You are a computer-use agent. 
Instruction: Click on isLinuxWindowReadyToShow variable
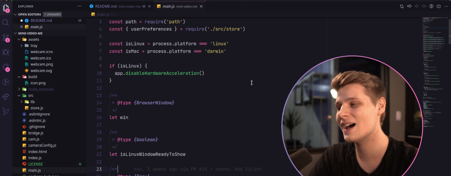153,154
